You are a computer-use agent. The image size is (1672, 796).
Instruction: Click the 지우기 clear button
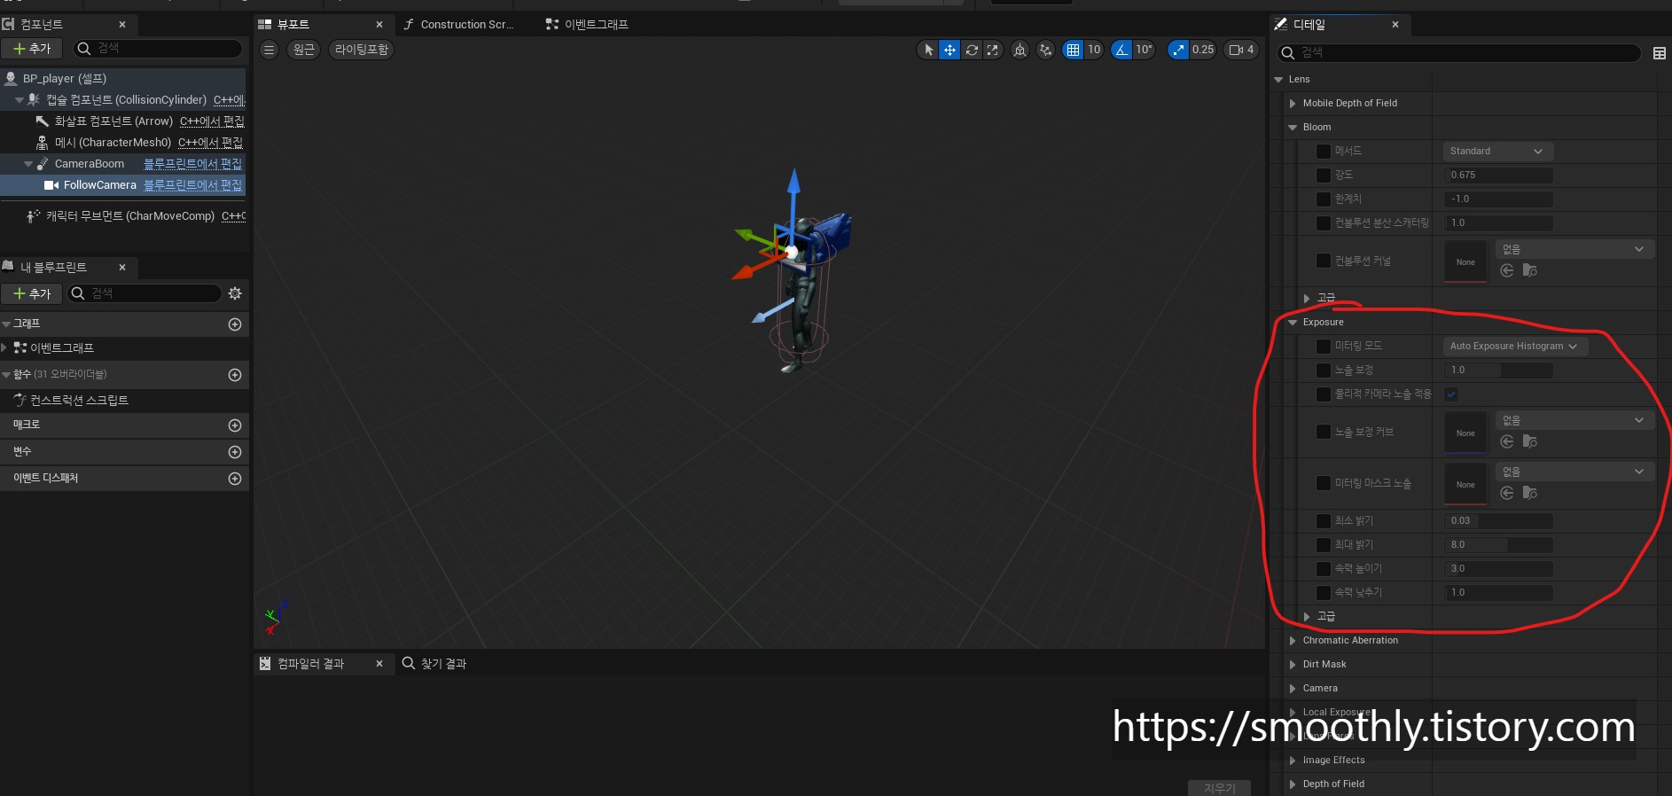[1219, 788]
